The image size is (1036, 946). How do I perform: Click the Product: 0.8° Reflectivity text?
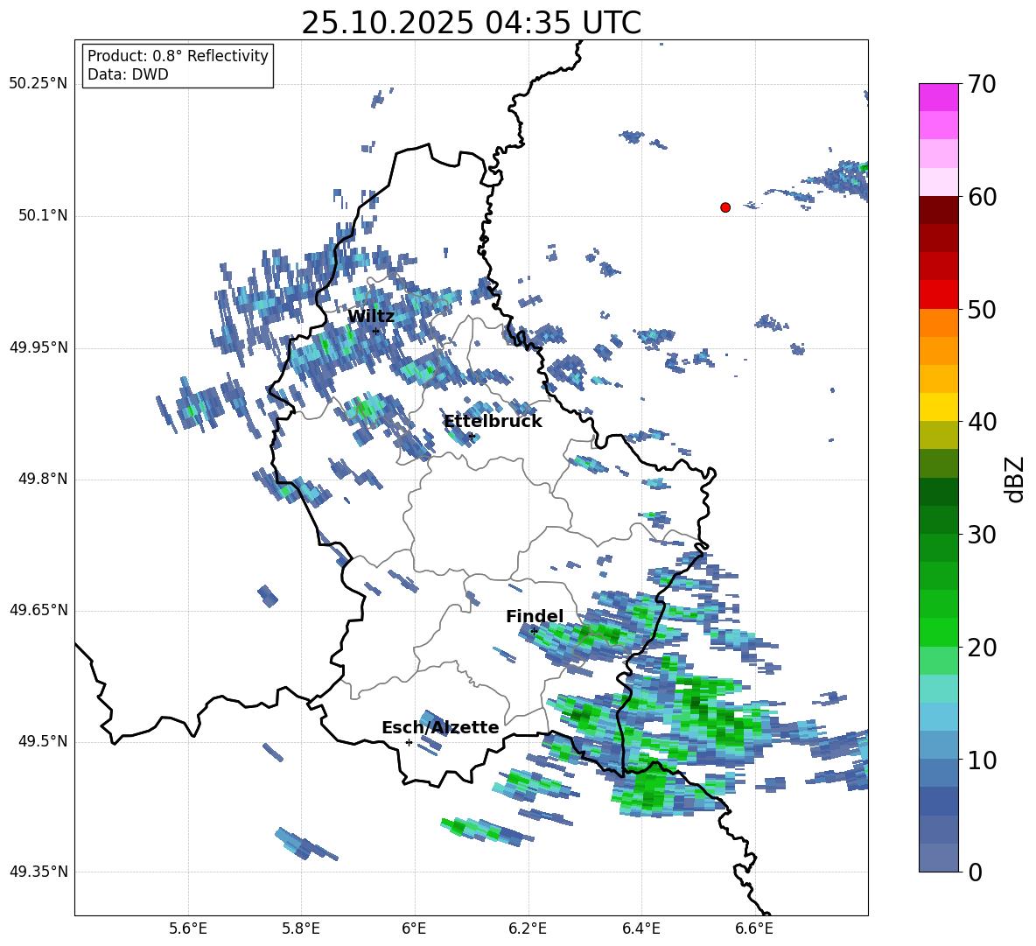[x=178, y=56]
